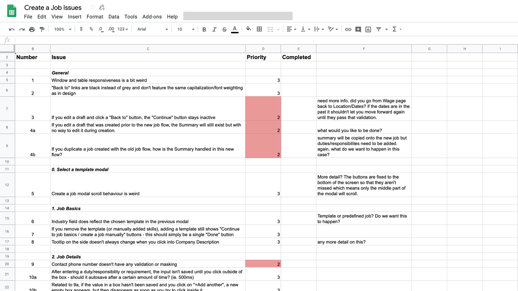The height and width of the screenshot is (291, 518).
Task: Select cell "any more detail on this?"
Action: pyautogui.click(x=364, y=242)
